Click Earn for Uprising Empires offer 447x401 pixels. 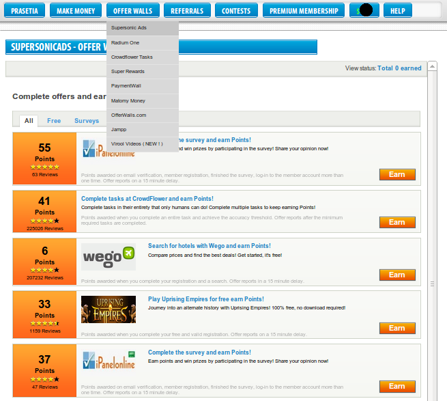397,328
